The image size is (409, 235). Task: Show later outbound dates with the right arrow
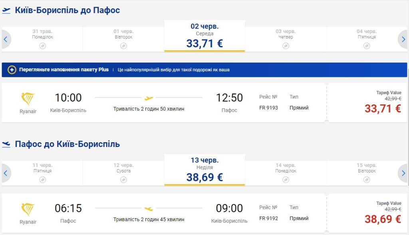point(403,39)
